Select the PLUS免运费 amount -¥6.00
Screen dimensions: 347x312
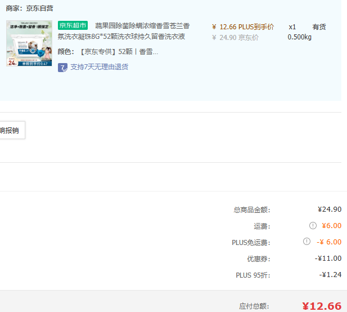(x=329, y=242)
